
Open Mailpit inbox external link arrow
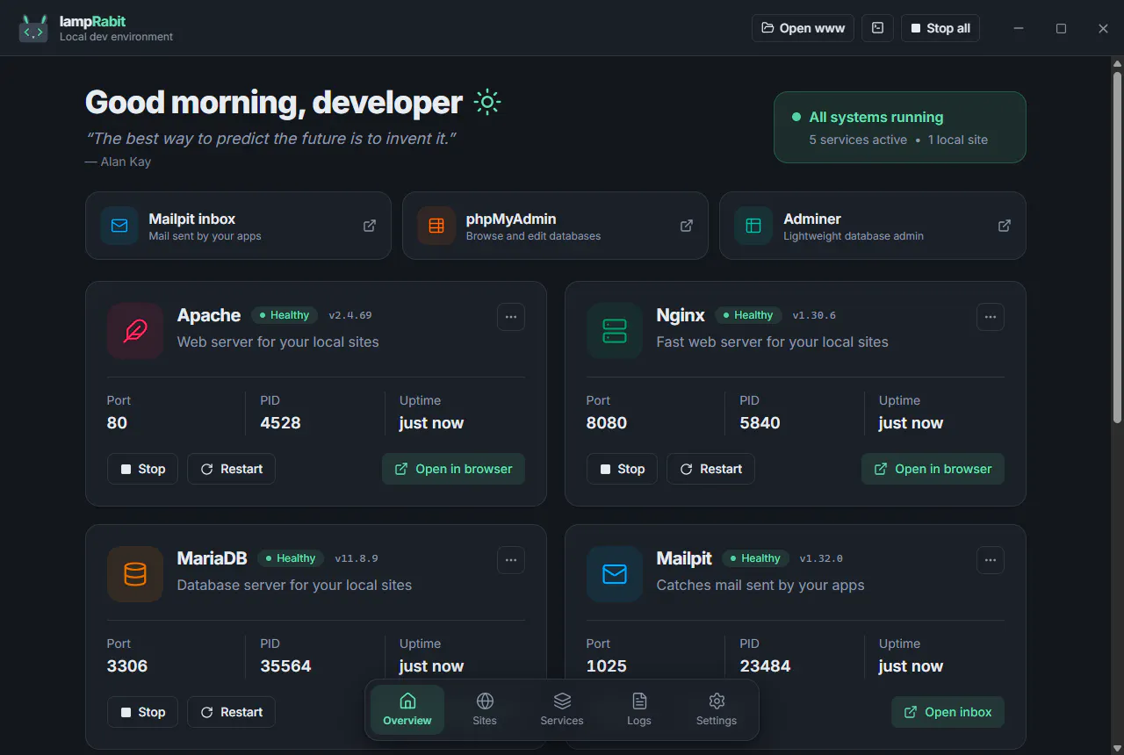370,226
